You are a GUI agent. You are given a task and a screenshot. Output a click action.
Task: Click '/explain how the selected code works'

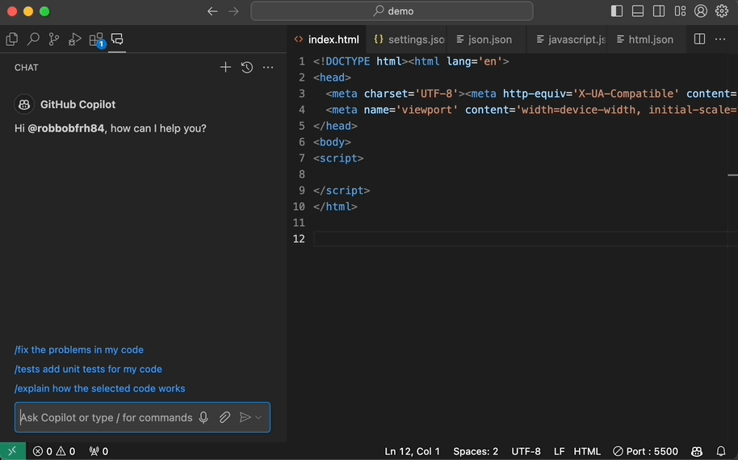tap(100, 389)
